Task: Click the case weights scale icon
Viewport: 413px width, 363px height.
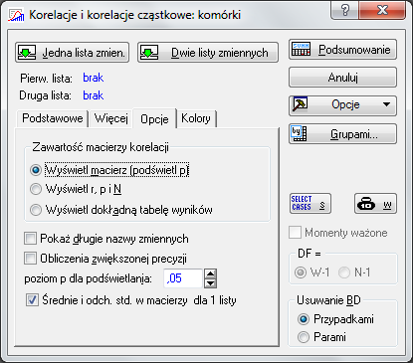Action: (x=375, y=203)
